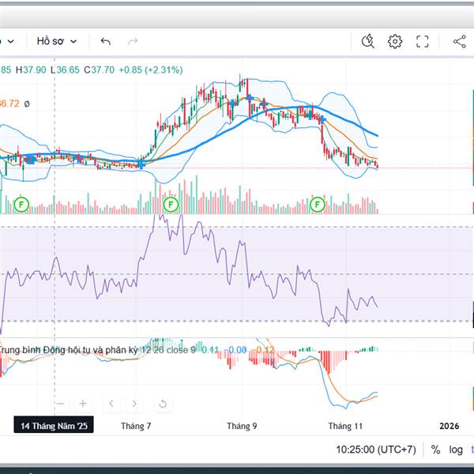Toggle log scale mode
Image resolution: width=474 pixels, height=474 pixels.
point(457,450)
